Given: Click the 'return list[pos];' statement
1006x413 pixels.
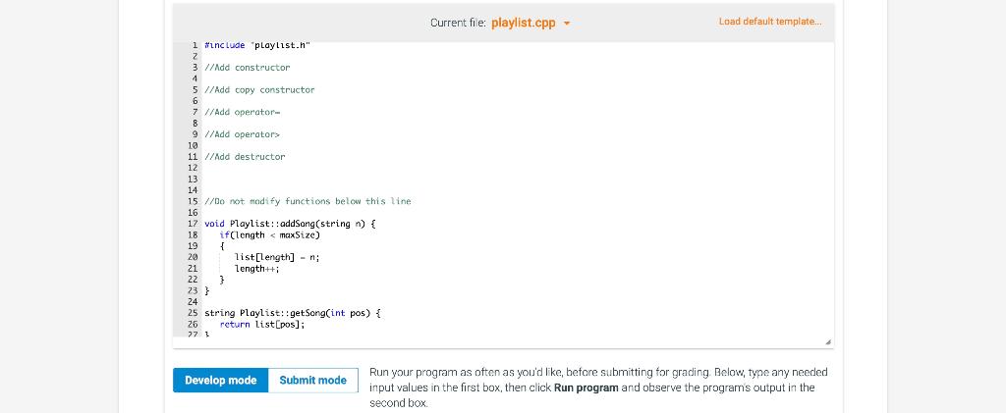Looking at the screenshot, I should 261,325.
